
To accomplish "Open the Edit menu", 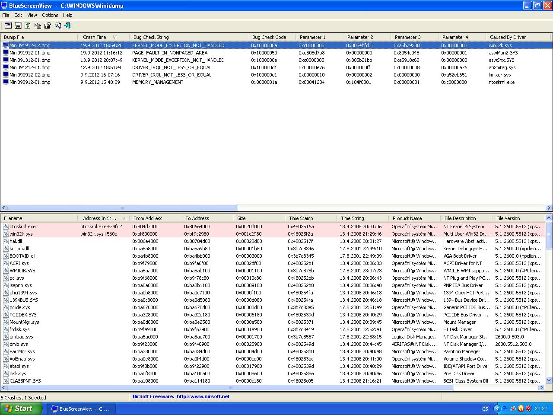I will tap(18, 15).
